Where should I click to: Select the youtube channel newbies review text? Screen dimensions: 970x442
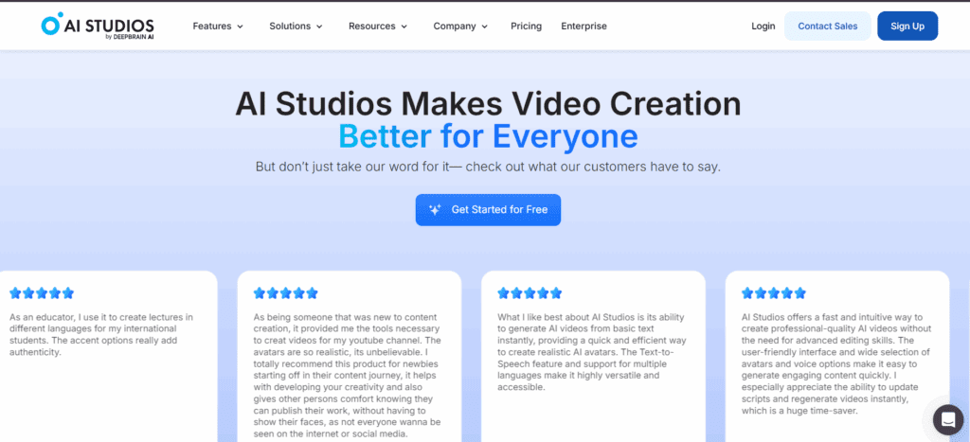[x=348, y=375]
